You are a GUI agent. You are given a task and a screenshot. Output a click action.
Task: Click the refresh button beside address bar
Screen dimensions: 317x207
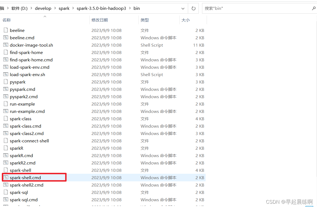(x=194, y=8)
